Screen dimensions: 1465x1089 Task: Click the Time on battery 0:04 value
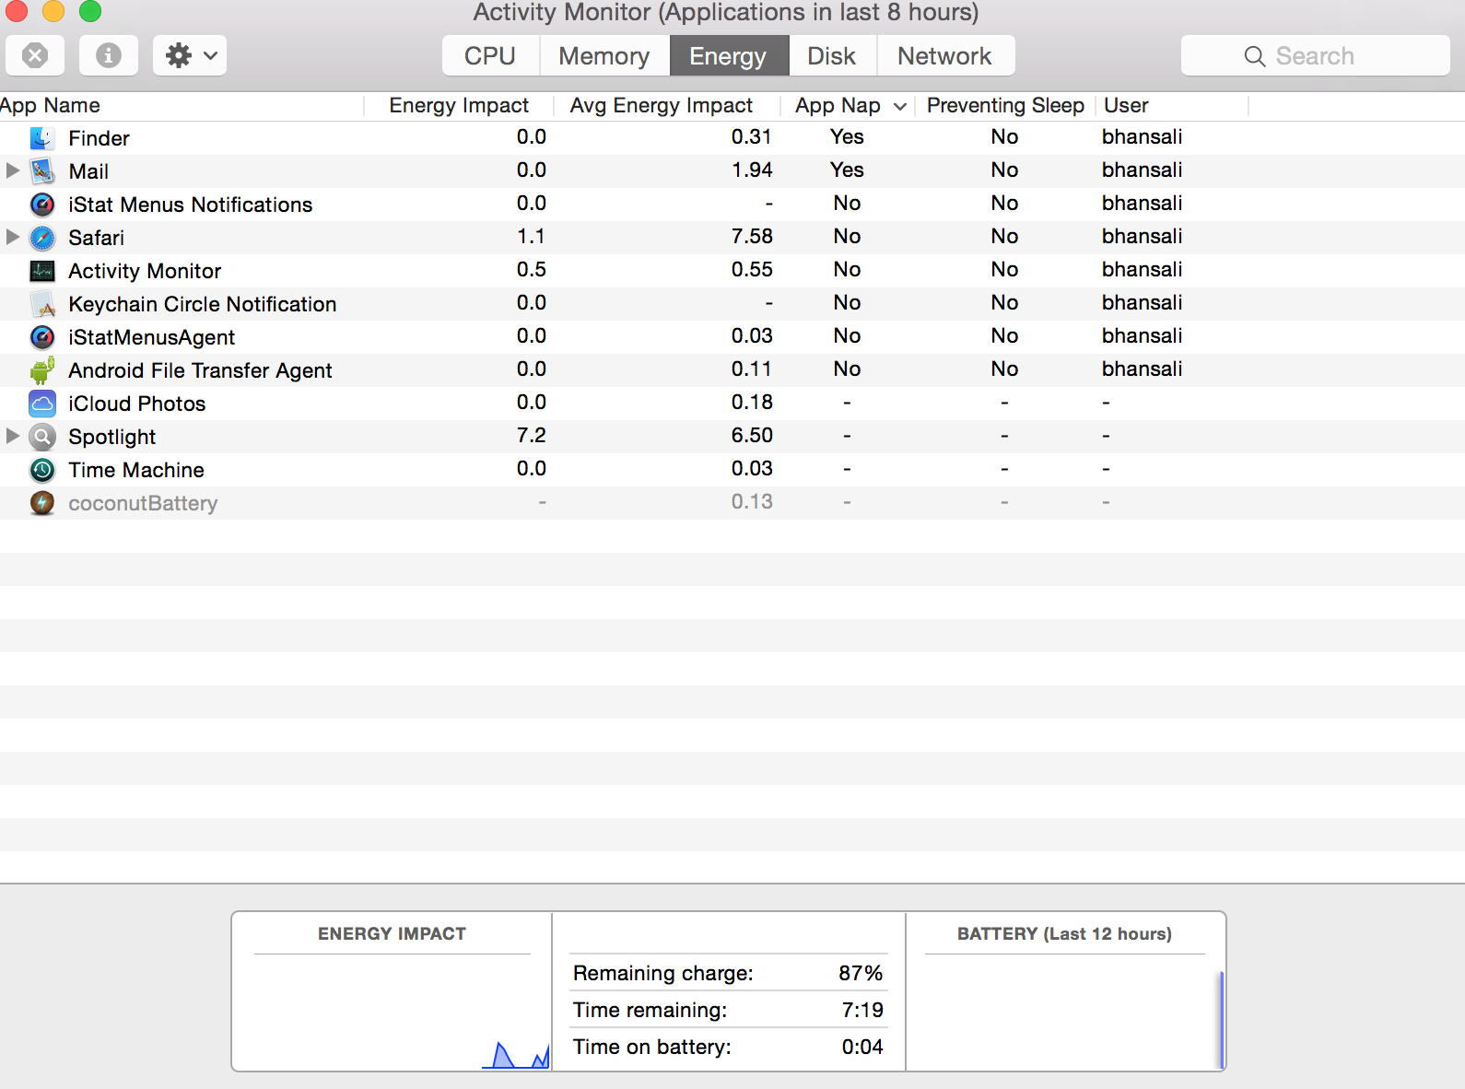862,1047
